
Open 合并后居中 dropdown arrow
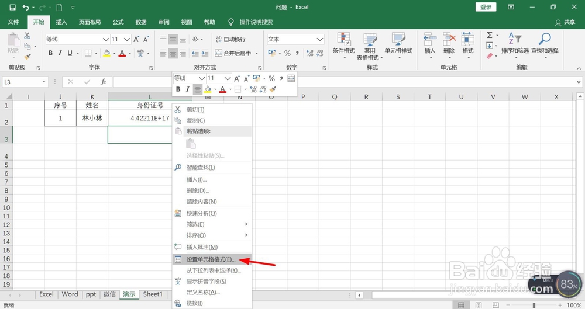257,53
